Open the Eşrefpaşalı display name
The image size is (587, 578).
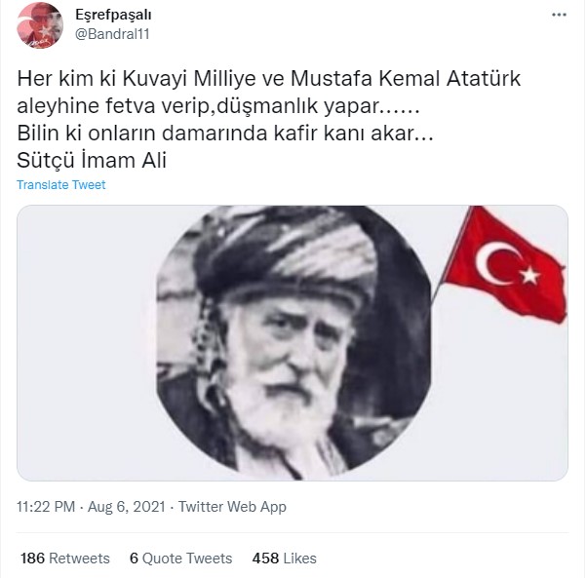(x=113, y=15)
